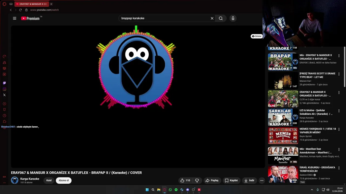346x194 pixels.
Task: Open the 21:44 clock and date panel
Action: pyautogui.click(x=338, y=190)
